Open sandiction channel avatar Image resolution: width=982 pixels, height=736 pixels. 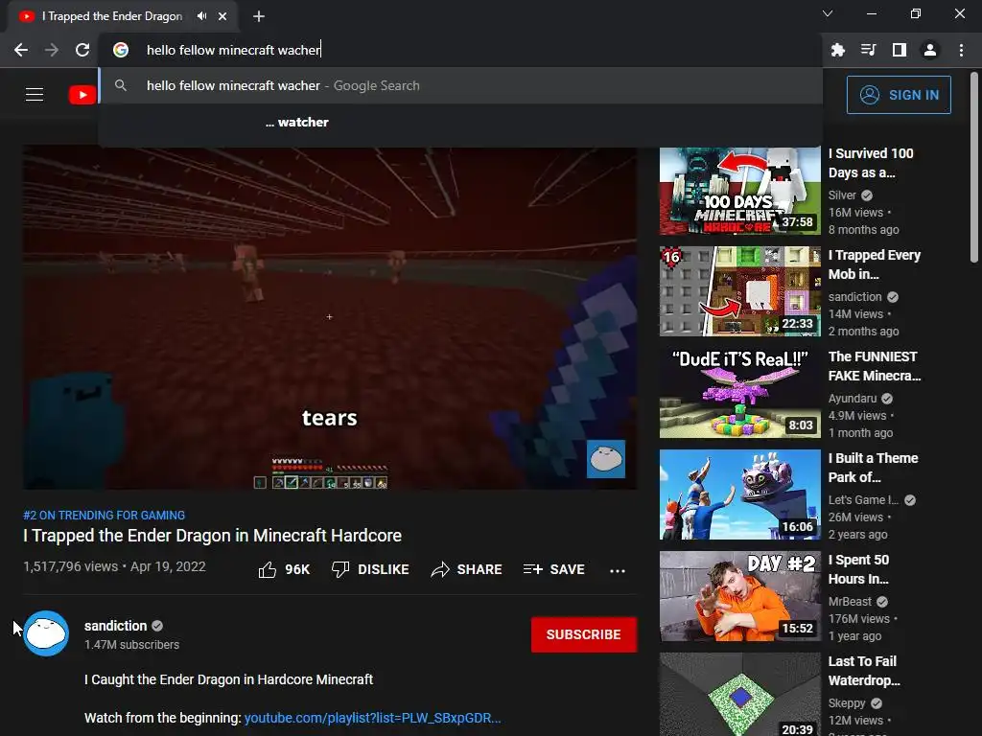tap(46, 633)
